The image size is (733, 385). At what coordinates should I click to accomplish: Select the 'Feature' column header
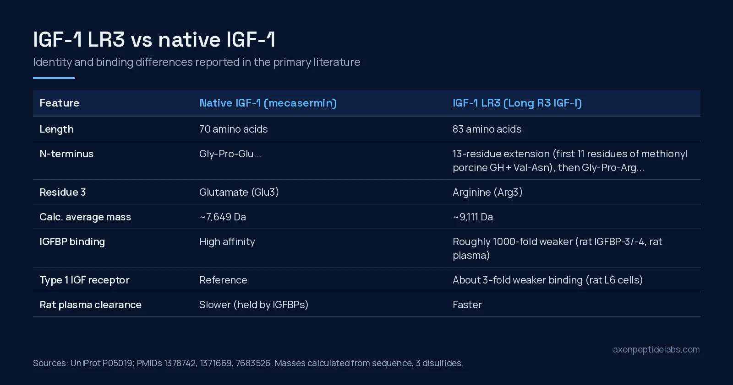tap(60, 103)
